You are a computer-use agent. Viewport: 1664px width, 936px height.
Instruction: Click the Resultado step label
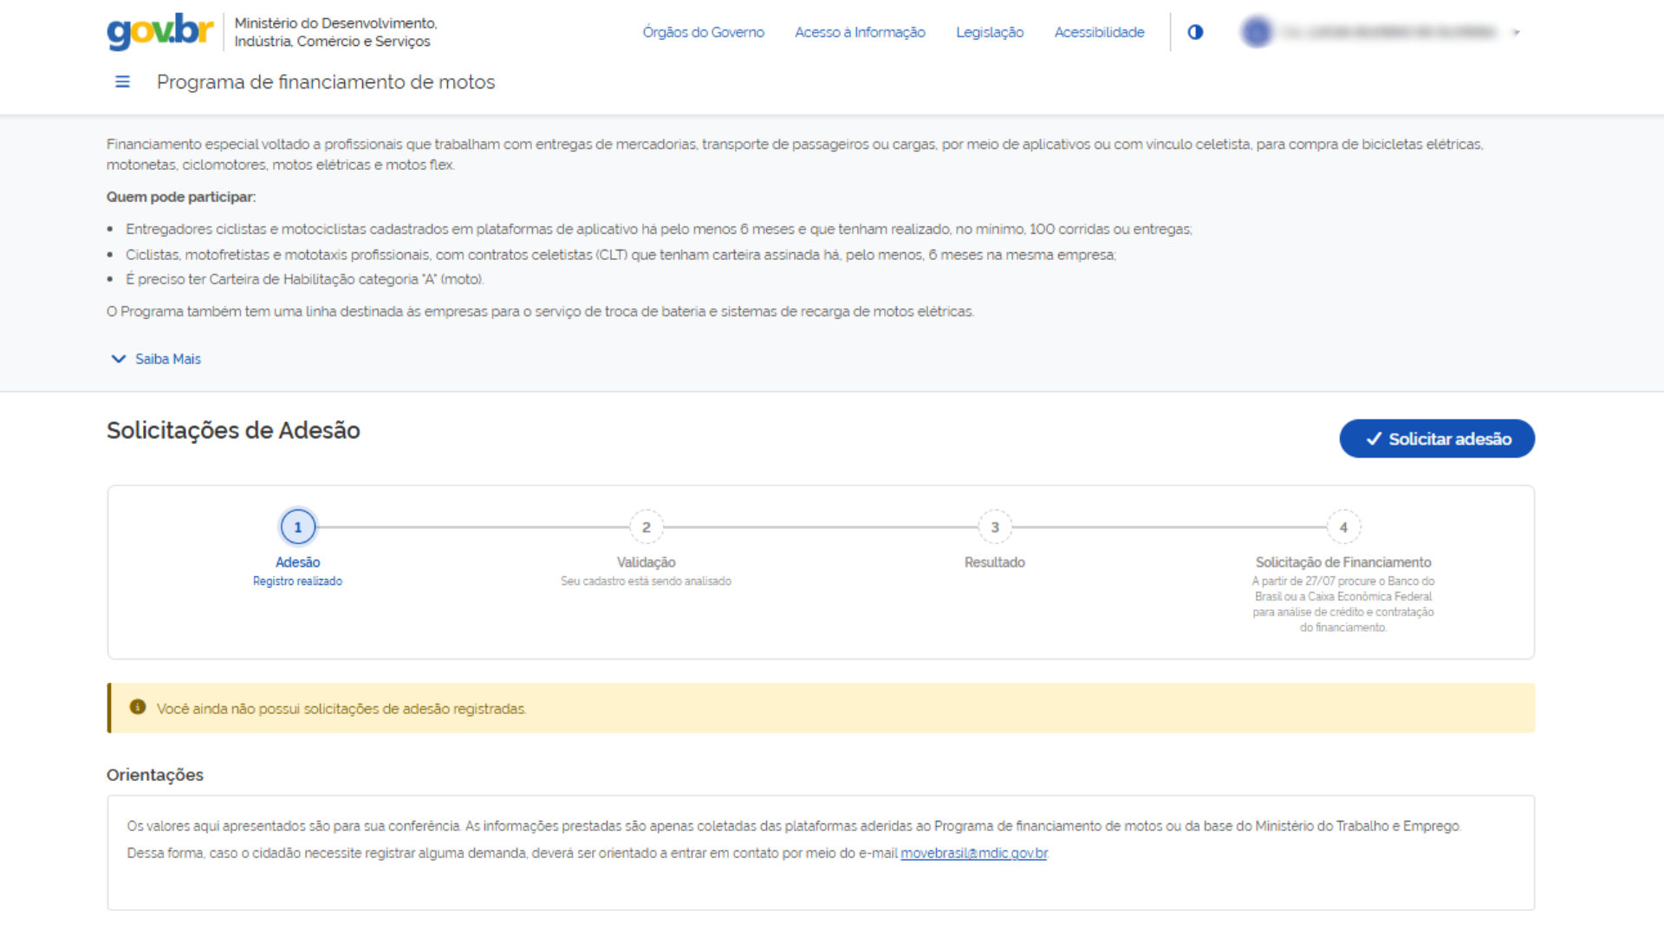tap(995, 562)
